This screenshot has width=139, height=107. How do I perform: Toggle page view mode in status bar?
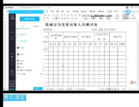pos(109,89)
